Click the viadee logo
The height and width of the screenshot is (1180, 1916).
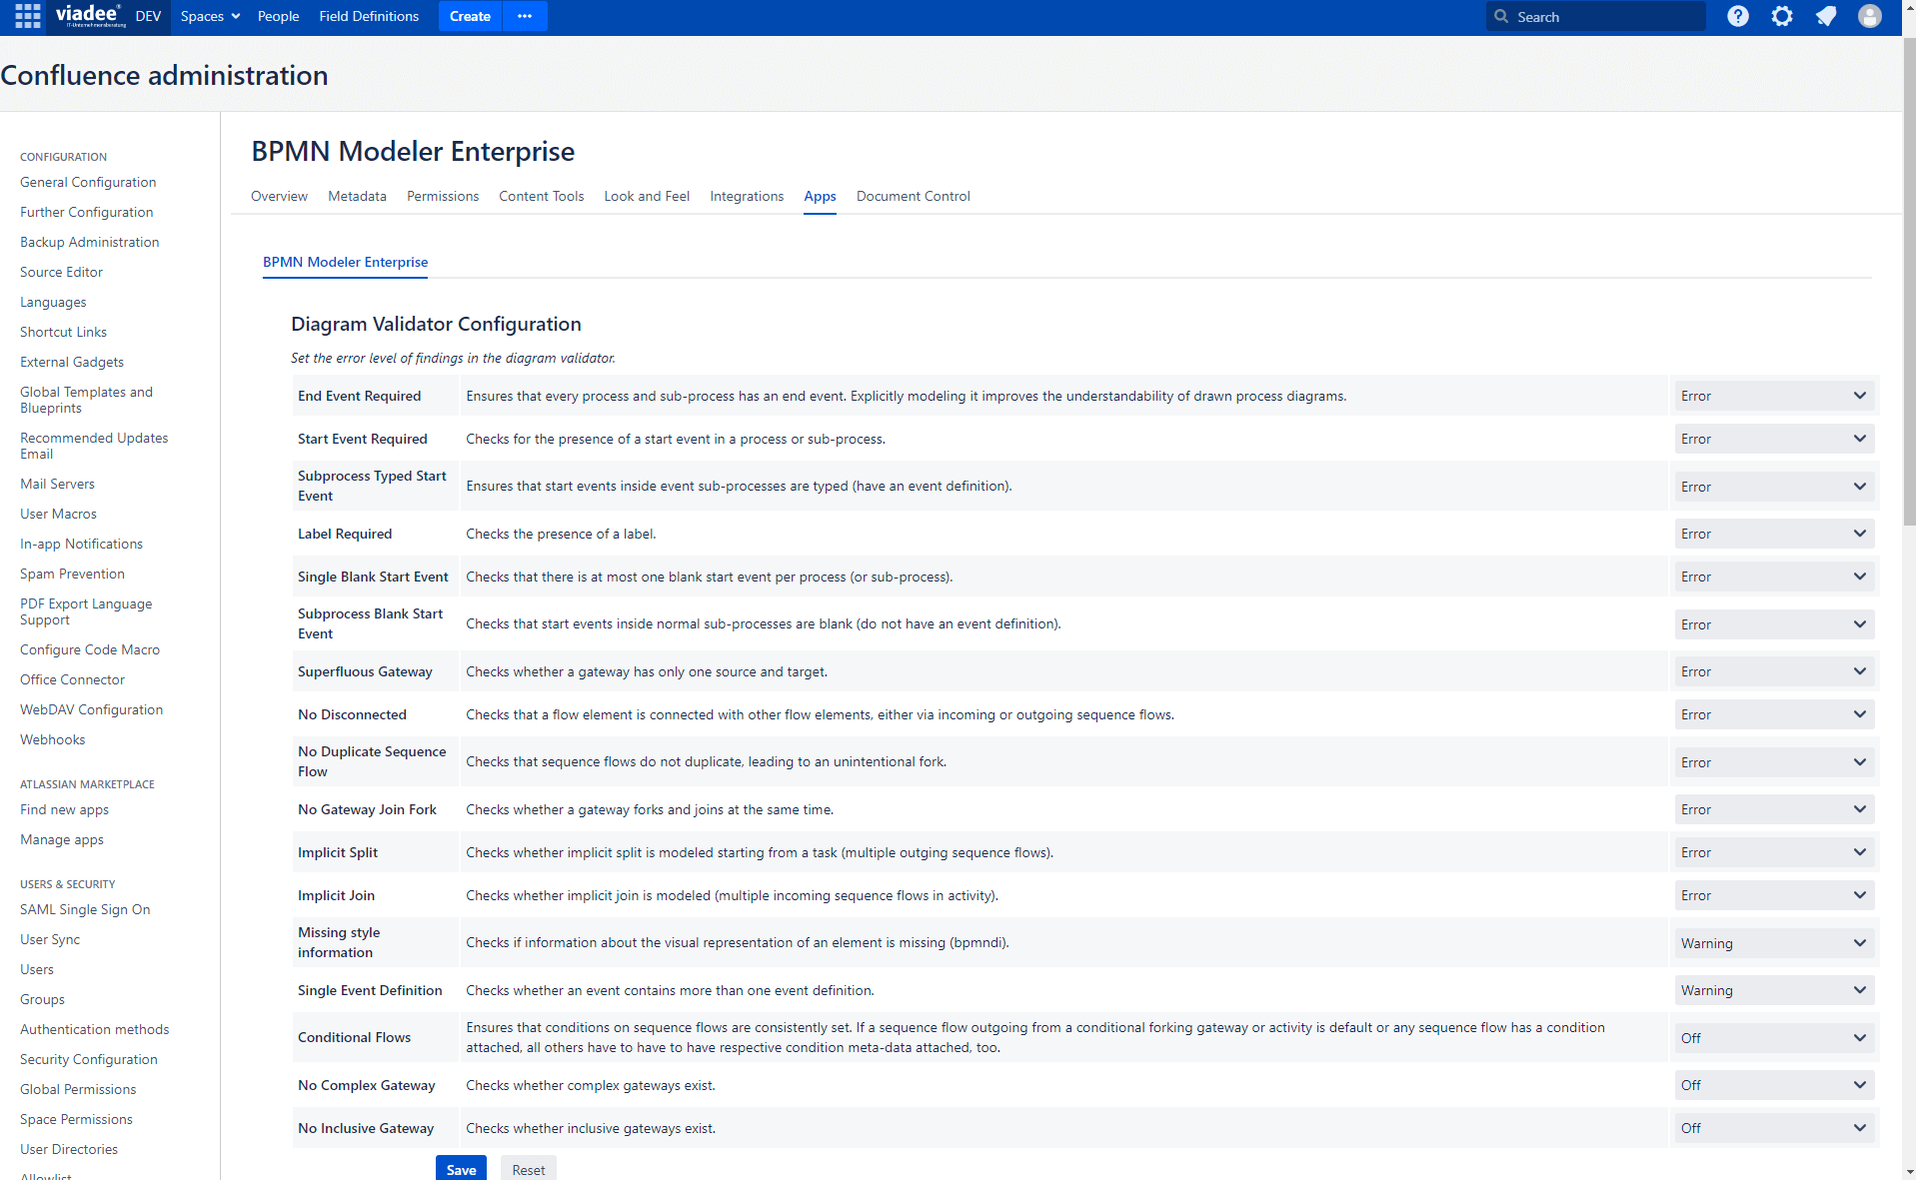90,16
